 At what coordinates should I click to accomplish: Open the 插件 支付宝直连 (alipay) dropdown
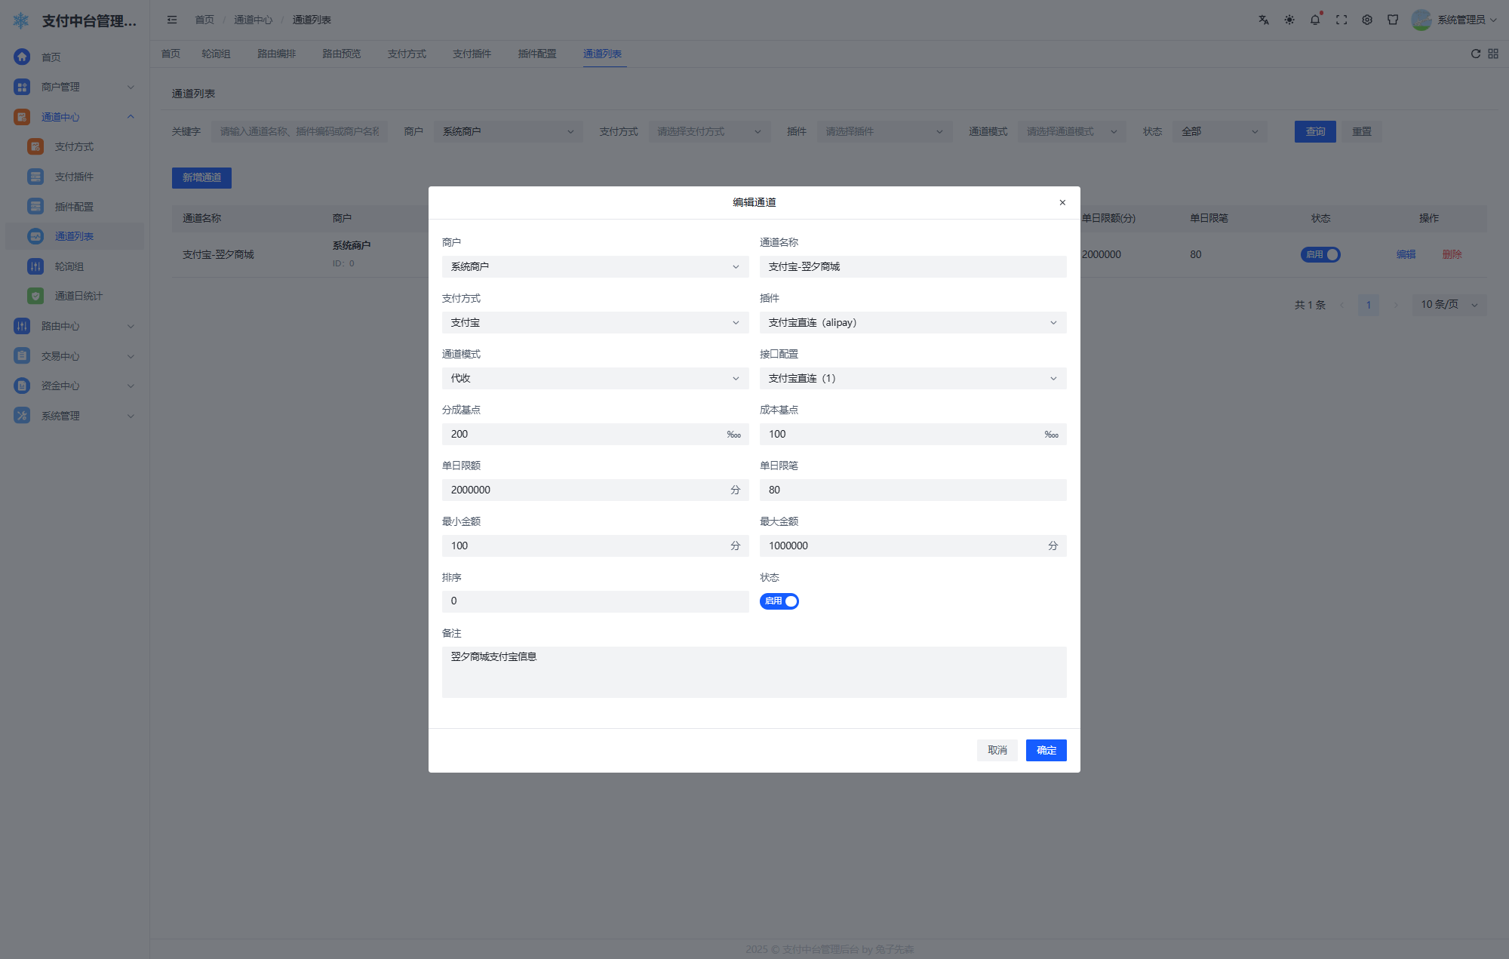click(912, 322)
